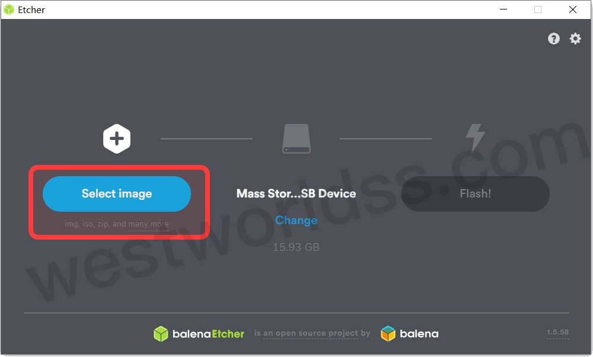Click the disabled maximize window button
593x357 pixels.
click(538, 9)
